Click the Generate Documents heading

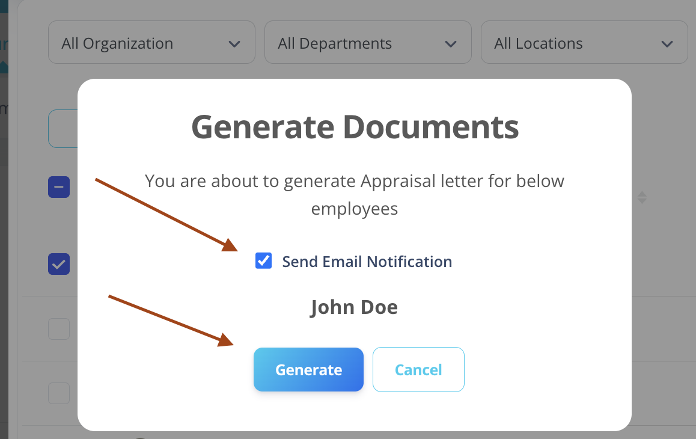(x=355, y=127)
